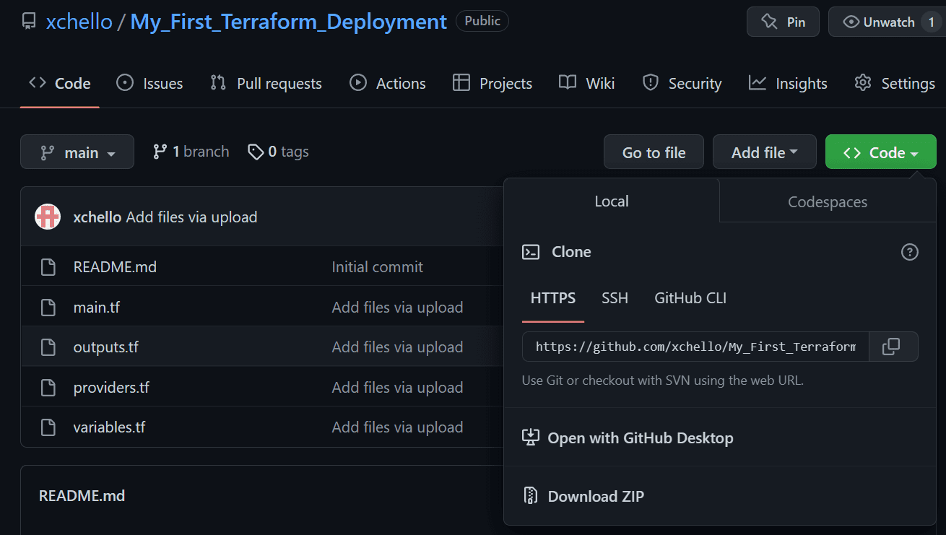Open the variables.tf file

tap(109, 427)
